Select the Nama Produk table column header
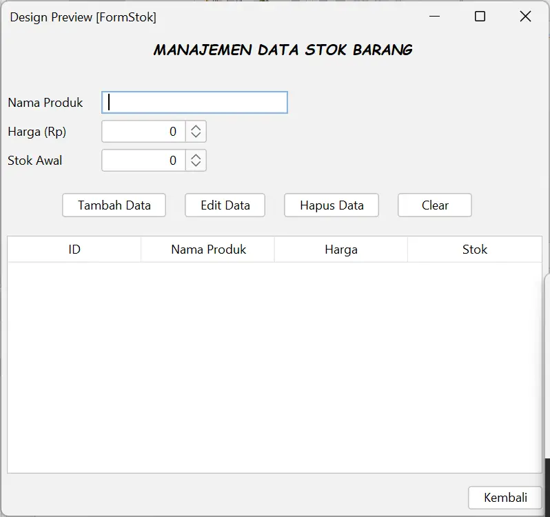 coord(208,250)
